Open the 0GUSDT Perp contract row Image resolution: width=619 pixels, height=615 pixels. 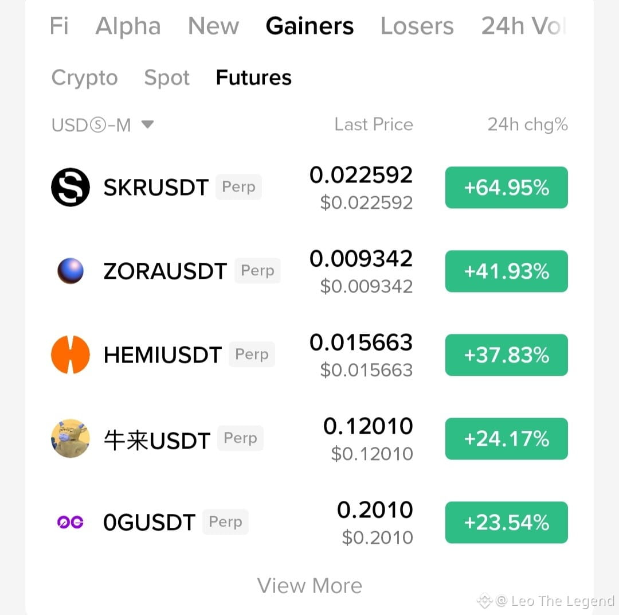click(x=309, y=522)
